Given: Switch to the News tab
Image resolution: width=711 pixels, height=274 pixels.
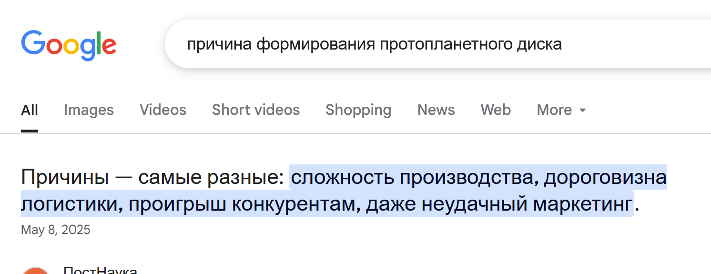Looking at the screenshot, I should (436, 110).
